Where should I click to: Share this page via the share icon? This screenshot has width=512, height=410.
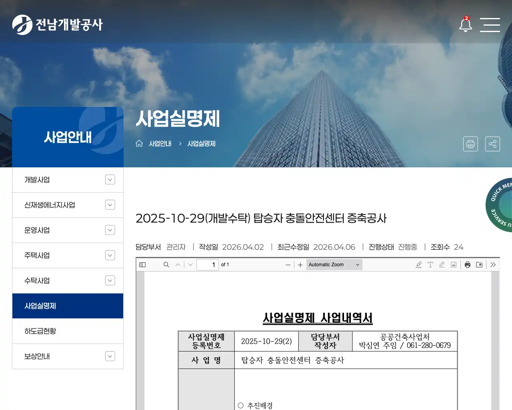click(x=492, y=144)
